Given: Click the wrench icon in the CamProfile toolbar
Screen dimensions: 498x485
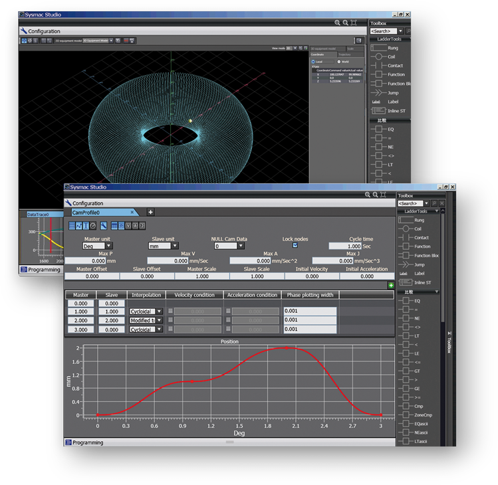Looking at the screenshot, I should point(104,226).
